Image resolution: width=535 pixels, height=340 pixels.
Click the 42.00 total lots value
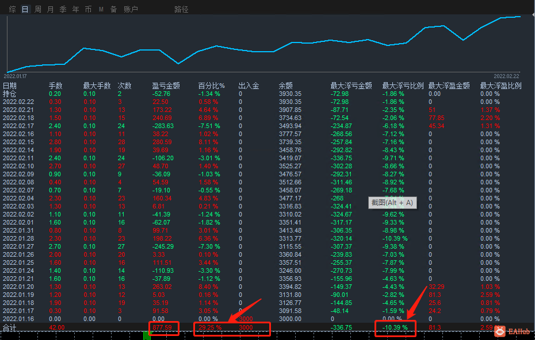coord(56,327)
